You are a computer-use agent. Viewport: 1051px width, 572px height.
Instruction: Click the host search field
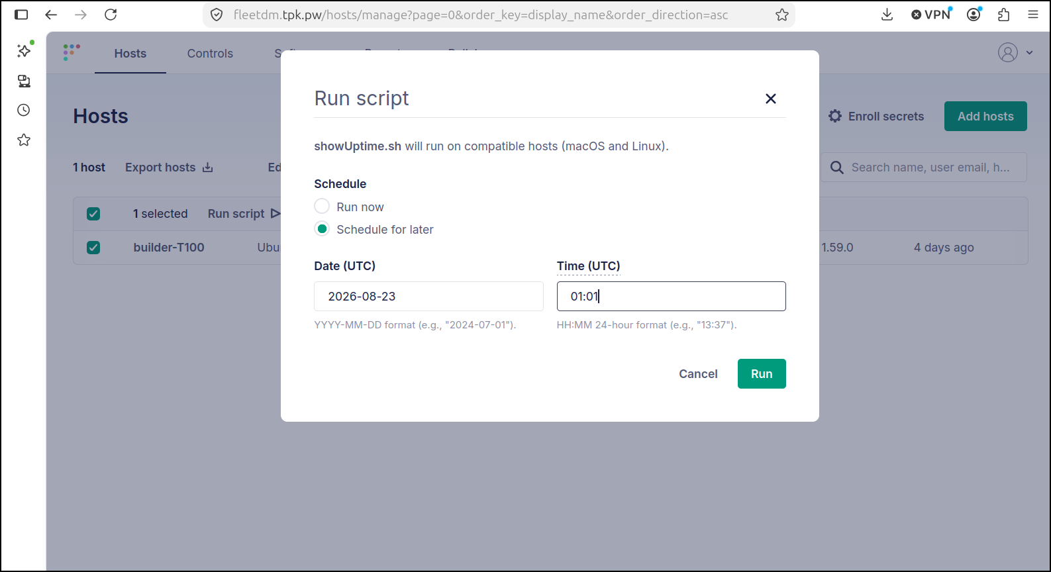pos(924,167)
